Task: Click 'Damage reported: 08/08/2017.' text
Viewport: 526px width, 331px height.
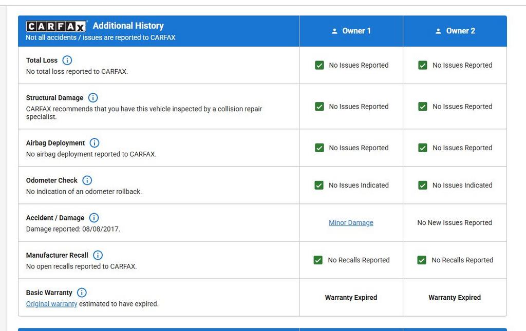Action: click(x=73, y=229)
